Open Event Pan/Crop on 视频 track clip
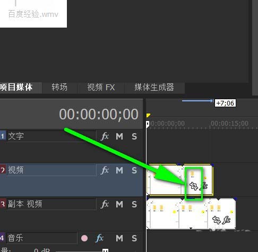 point(194,186)
